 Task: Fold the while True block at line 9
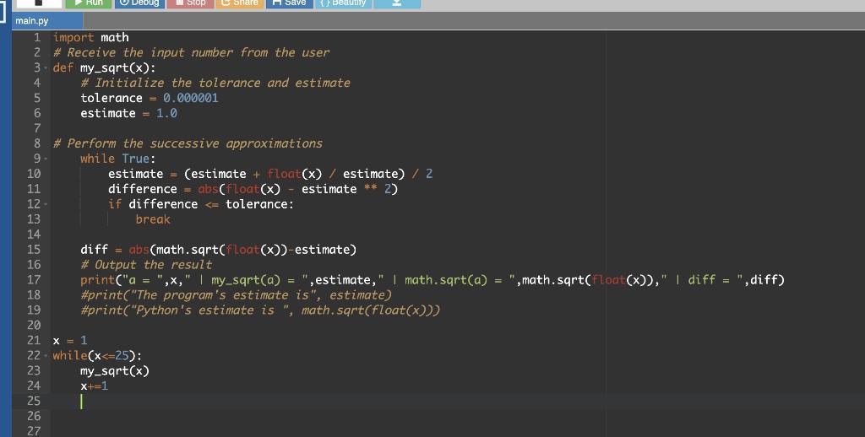point(44,159)
